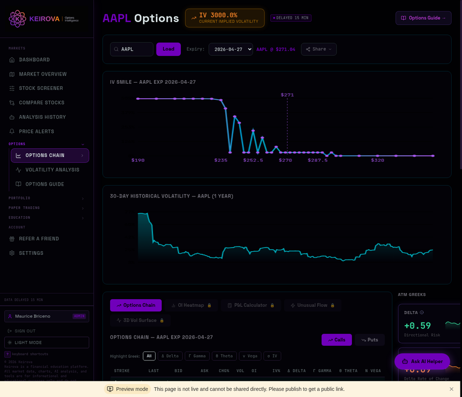This screenshot has height=397, width=462.
Task: Click the Options Chain chart icon
Action: tap(18, 156)
